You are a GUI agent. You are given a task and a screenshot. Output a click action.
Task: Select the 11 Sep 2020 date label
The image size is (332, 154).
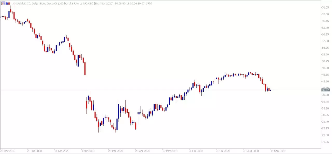coord(278,151)
